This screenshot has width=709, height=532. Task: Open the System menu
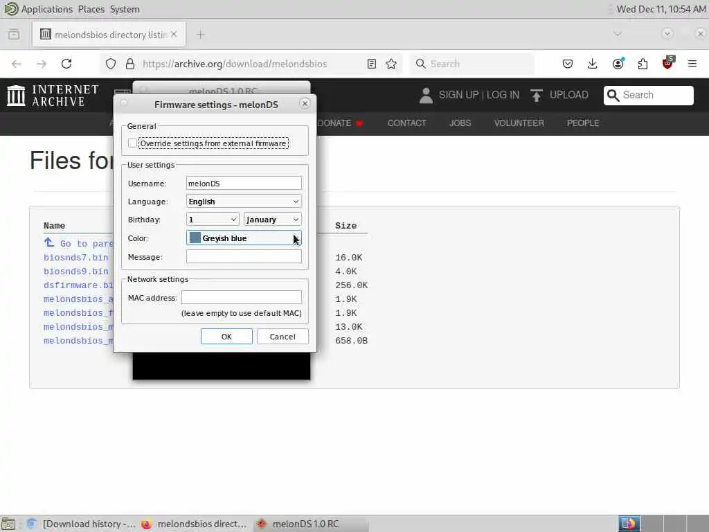(x=125, y=9)
